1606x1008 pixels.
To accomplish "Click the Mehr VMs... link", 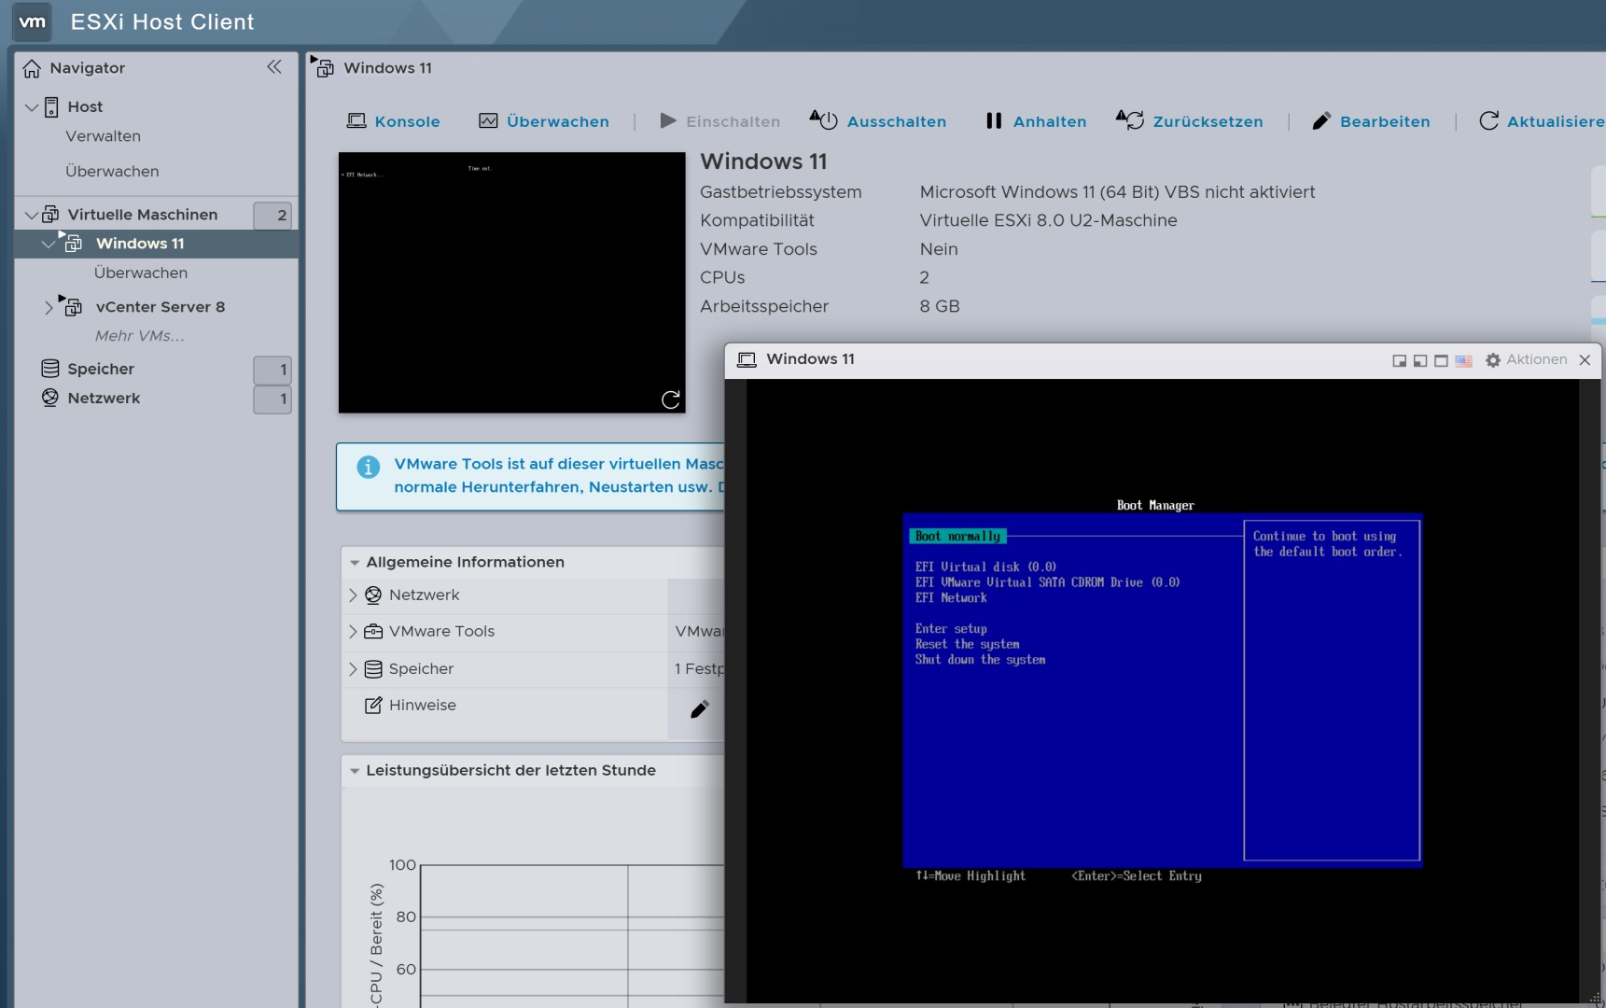I will pos(140,336).
